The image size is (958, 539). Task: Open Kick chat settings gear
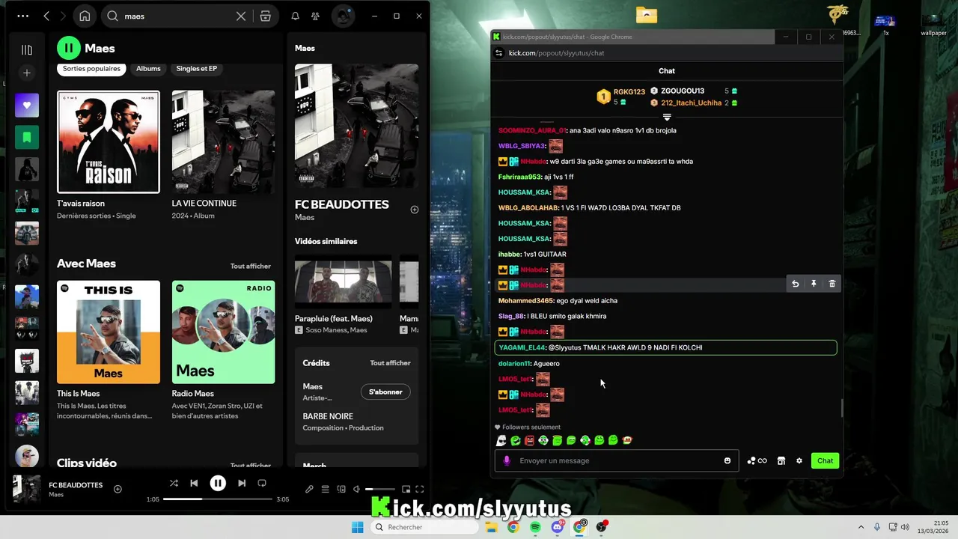click(799, 460)
